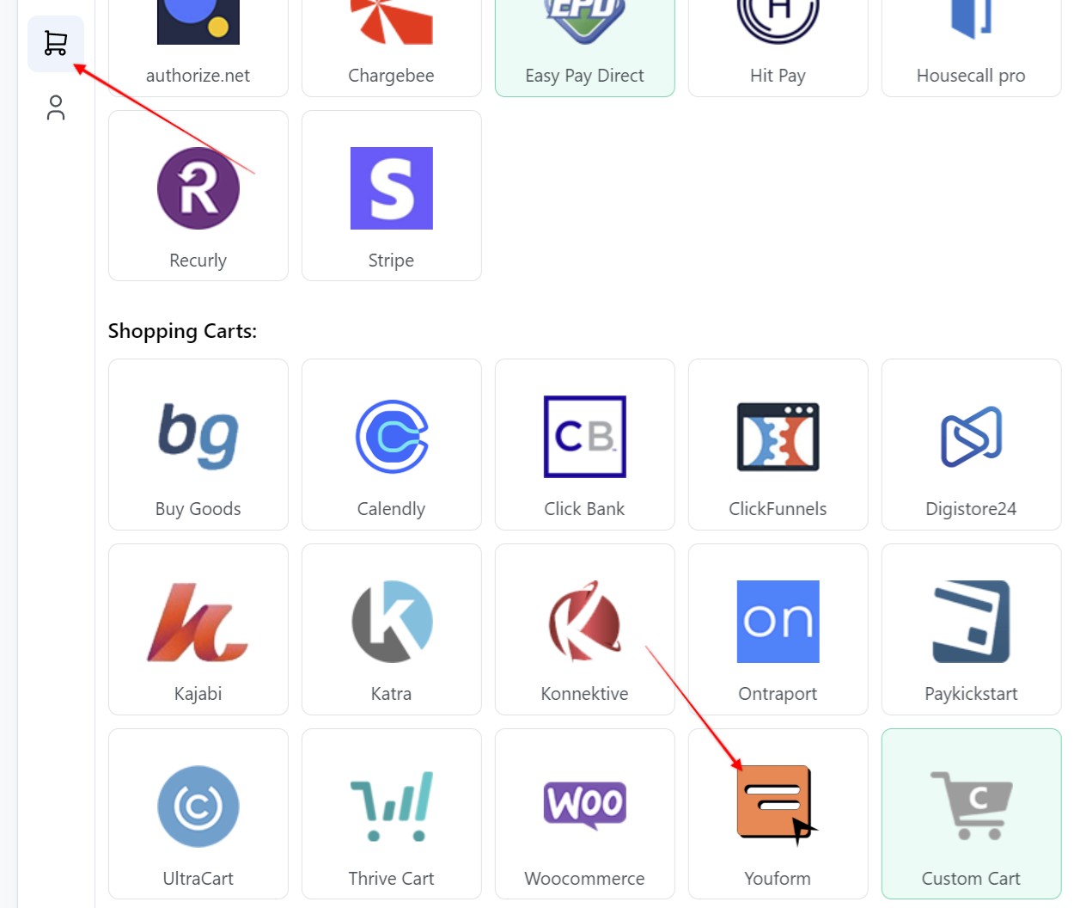Click the Calendly label text
This screenshot has width=1074, height=908.
click(392, 509)
